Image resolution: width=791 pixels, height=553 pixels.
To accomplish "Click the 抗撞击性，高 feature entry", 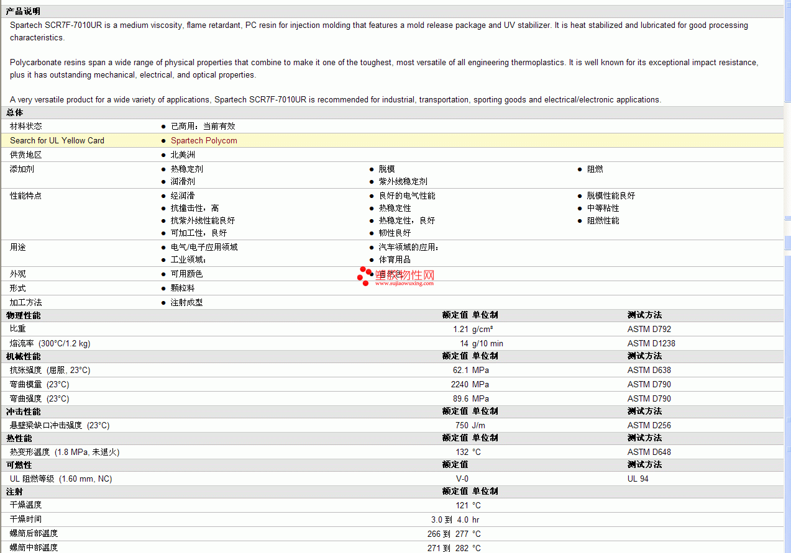I will (x=195, y=208).
